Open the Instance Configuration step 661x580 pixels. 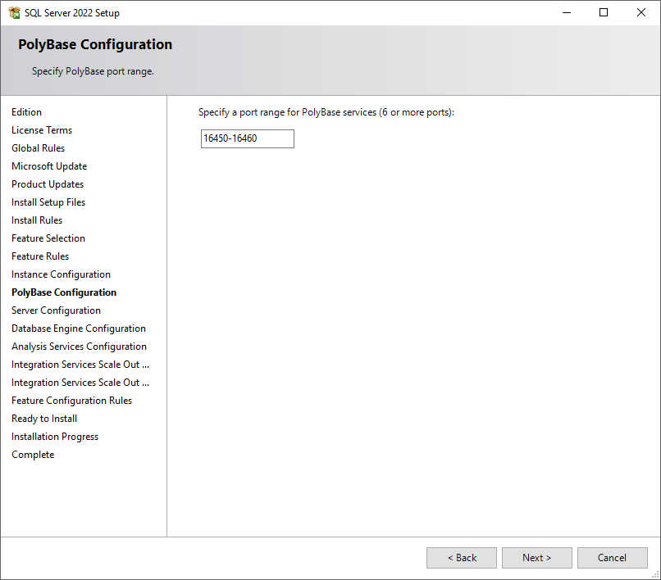click(61, 274)
